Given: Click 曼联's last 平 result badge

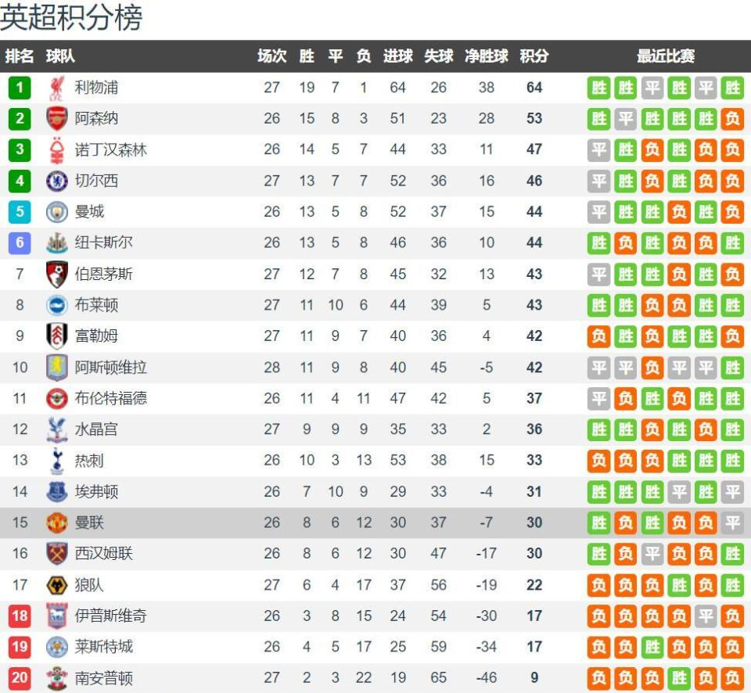Looking at the screenshot, I should (x=732, y=522).
